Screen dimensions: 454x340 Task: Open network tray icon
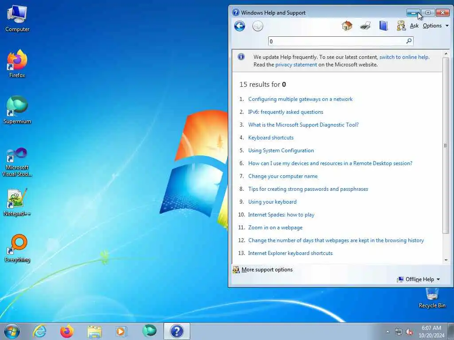pyautogui.click(x=399, y=332)
